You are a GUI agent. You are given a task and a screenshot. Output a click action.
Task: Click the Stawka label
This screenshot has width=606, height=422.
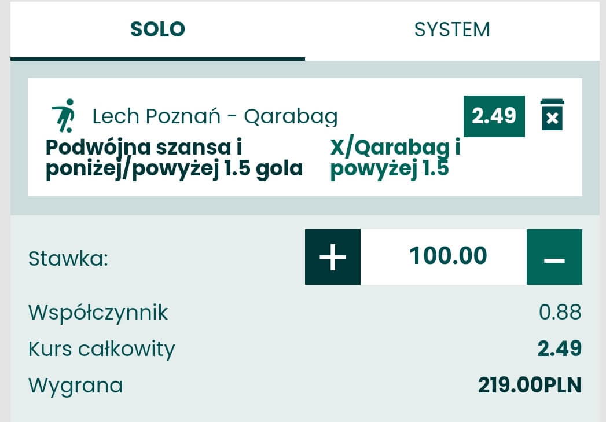(x=68, y=258)
